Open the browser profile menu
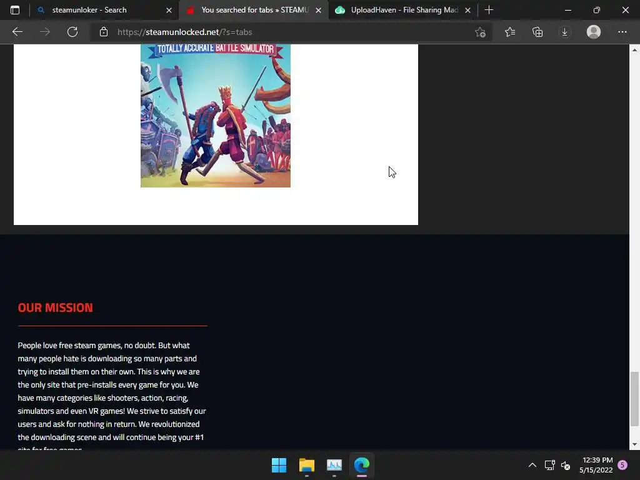The width and height of the screenshot is (640, 480). (x=594, y=32)
